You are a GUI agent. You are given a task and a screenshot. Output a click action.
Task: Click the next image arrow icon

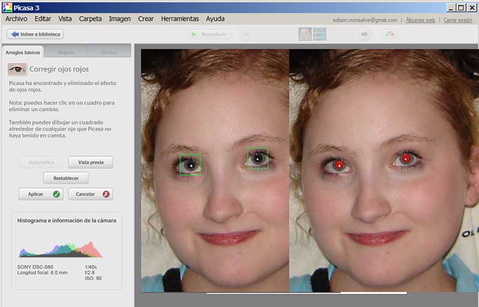364,35
